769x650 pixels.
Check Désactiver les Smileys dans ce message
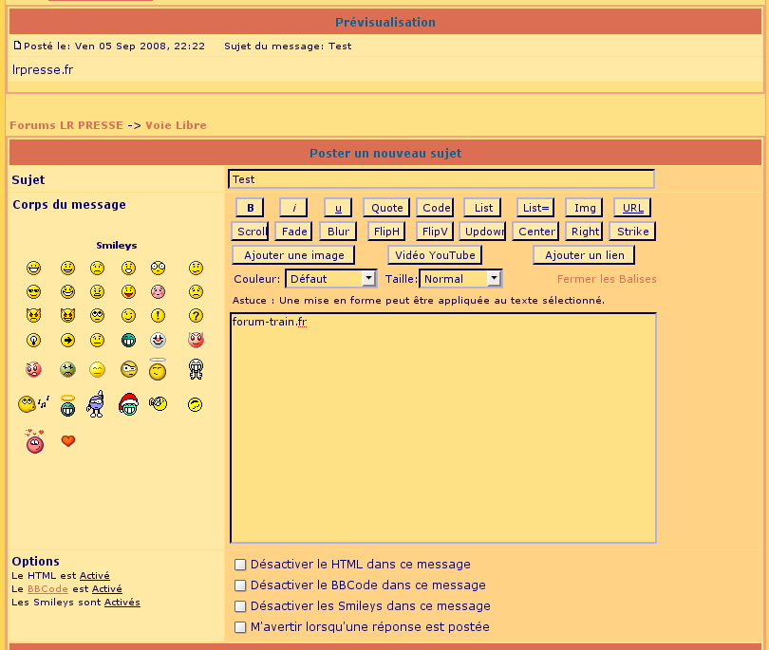pos(240,606)
